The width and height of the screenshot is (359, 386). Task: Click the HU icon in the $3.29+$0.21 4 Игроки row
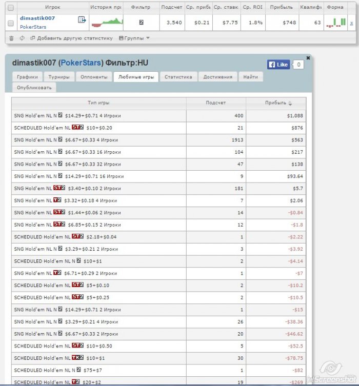coord(60,321)
